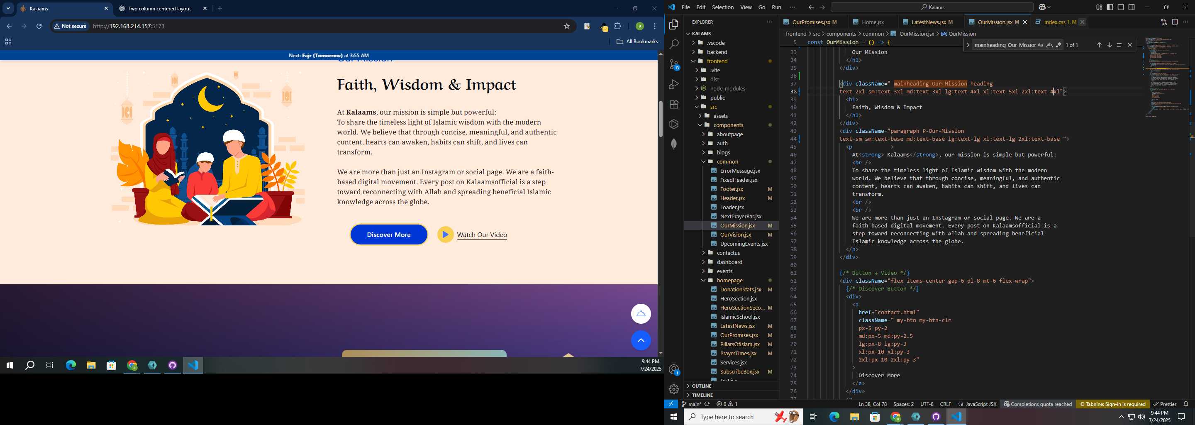Open Footer.jsx in the explorer tree
1195x425 pixels.
click(732, 189)
